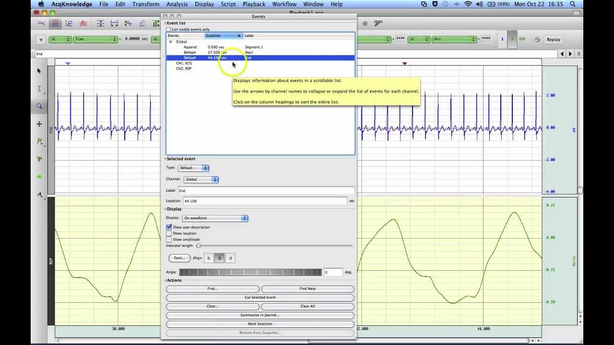Enable List visible events only
This screenshot has height=345, width=614.
pos(168,30)
